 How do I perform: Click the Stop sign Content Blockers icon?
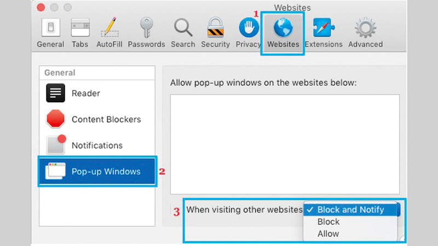56,119
